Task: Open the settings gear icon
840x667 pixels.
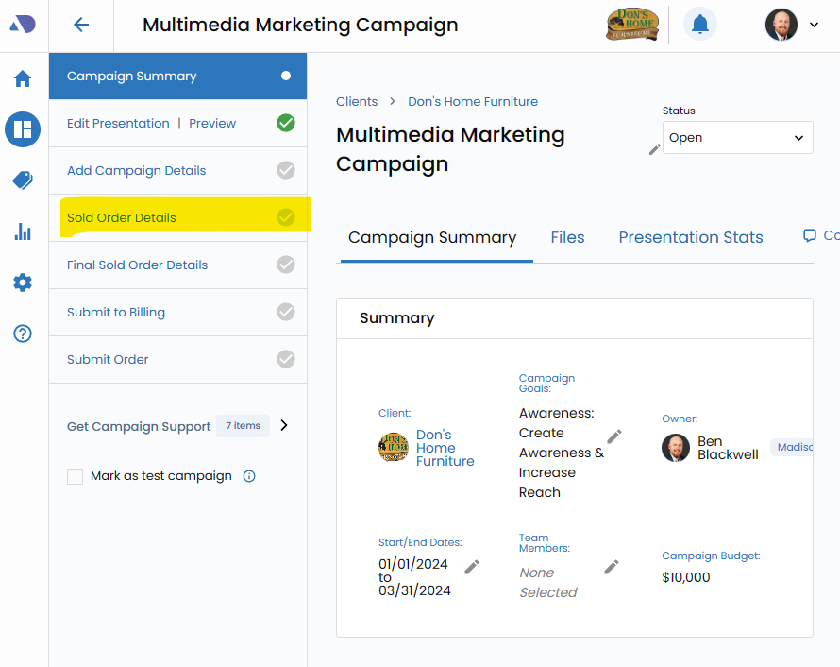Action: click(x=23, y=282)
